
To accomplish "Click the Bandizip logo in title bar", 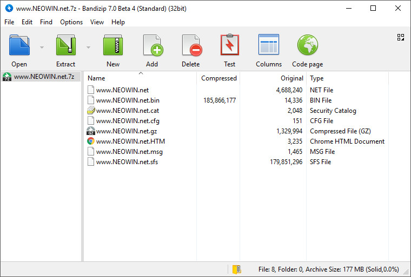I will click(x=9, y=8).
